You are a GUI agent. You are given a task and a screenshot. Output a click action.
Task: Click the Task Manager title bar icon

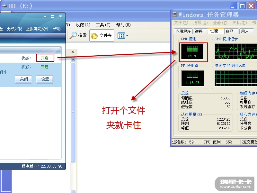tap(175, 14)
